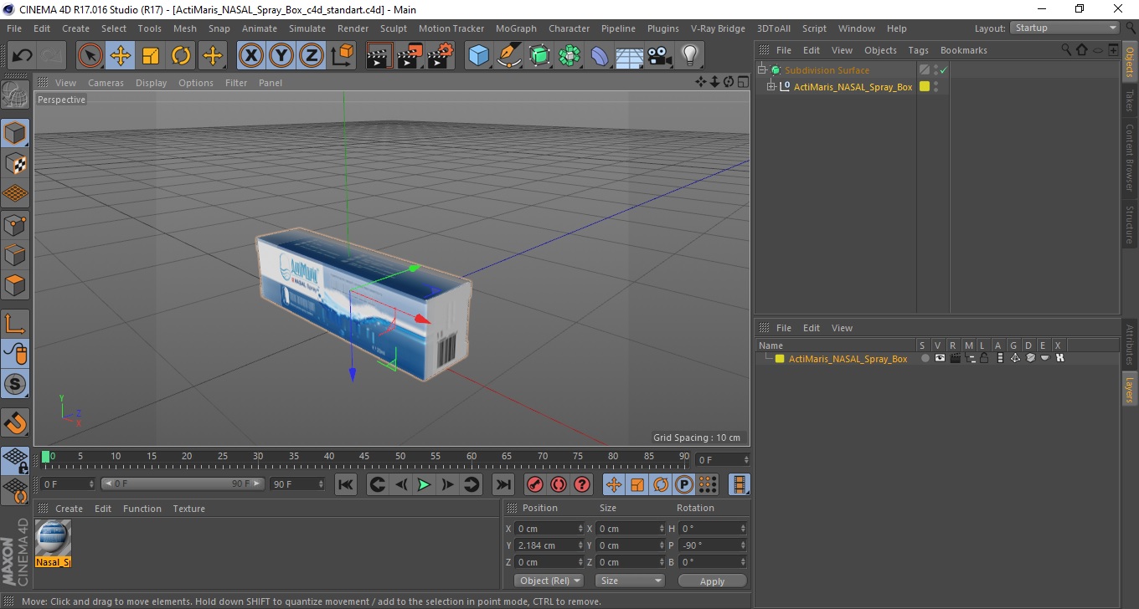Image resolution: width=1139 pixels, height=609 pixels.
Task: Activate Polygons mode icon
Action: coord(16,284)
